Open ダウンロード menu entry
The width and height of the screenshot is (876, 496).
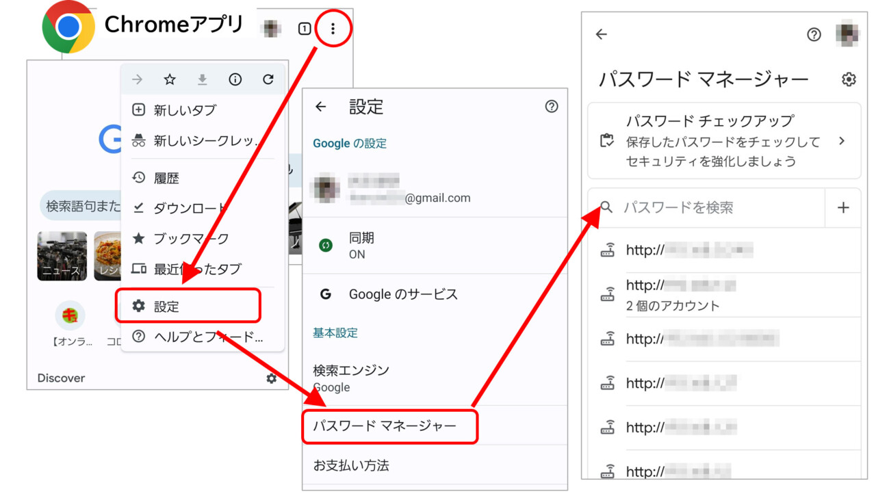(203, 208)
